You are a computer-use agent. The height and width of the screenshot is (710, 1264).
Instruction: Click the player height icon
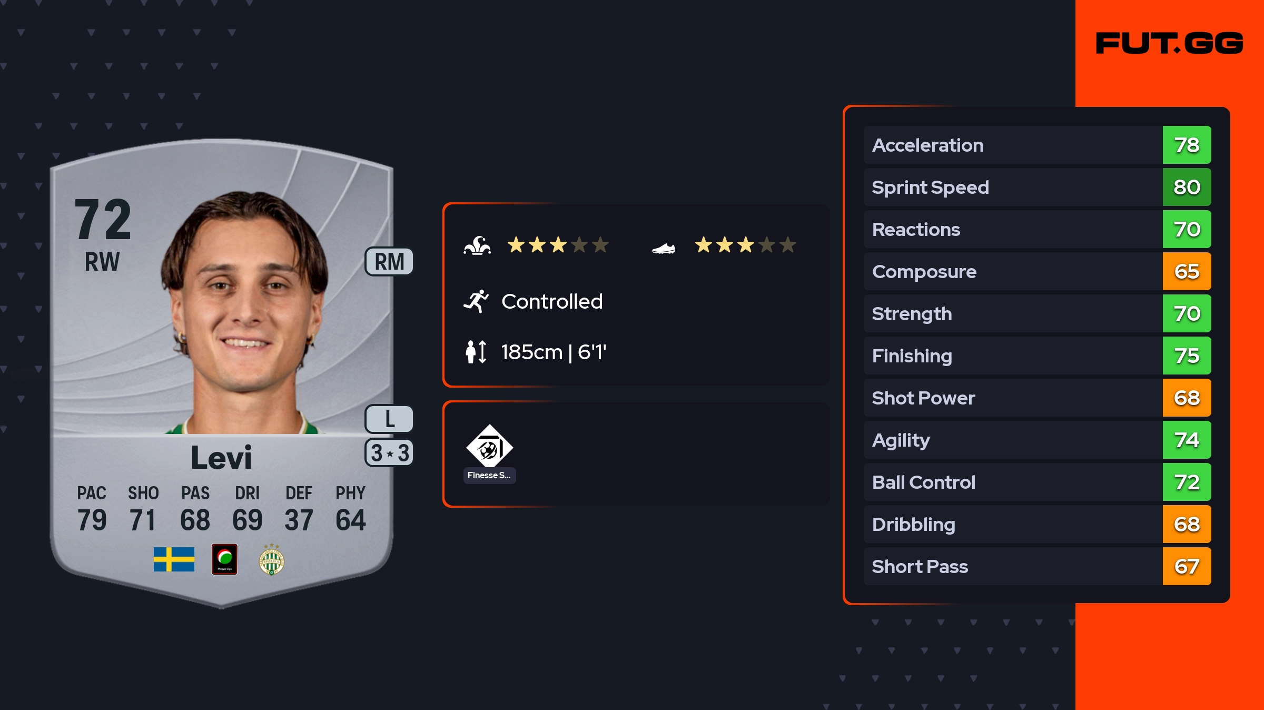click(x=476, y=352)
